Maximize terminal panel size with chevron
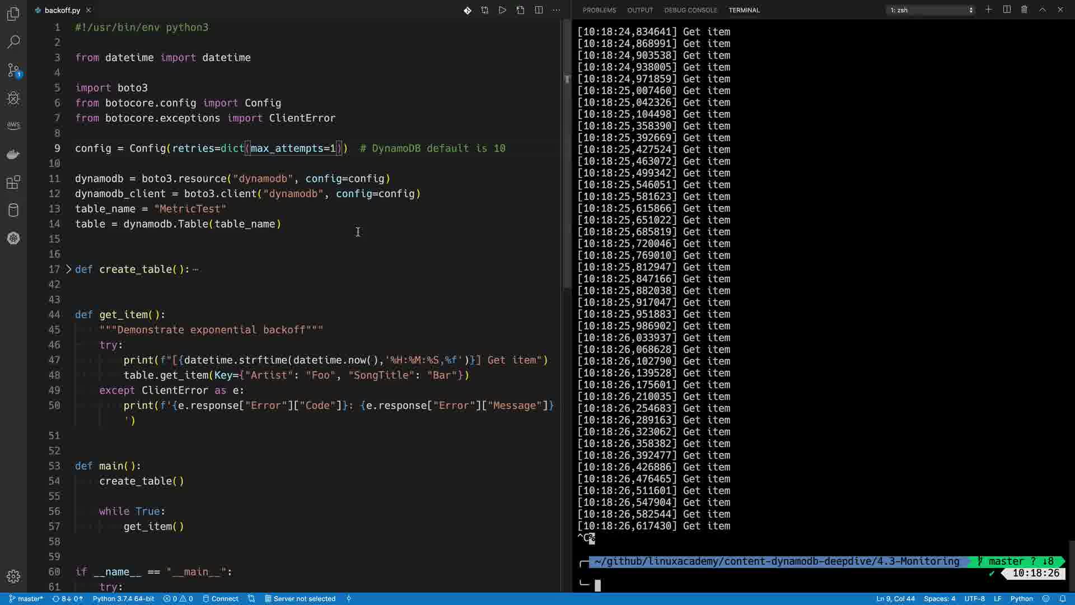Image resolution: width=1075 pixels, height=605 pixels. pyautogui.click(x=1043, y=10)
